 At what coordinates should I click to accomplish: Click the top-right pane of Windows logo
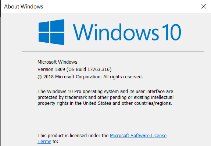[x=57, y=26]
